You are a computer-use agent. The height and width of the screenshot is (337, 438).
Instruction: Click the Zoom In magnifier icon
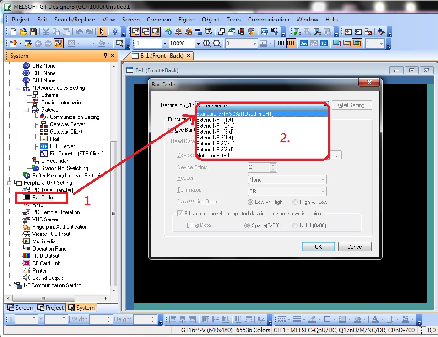207,43
